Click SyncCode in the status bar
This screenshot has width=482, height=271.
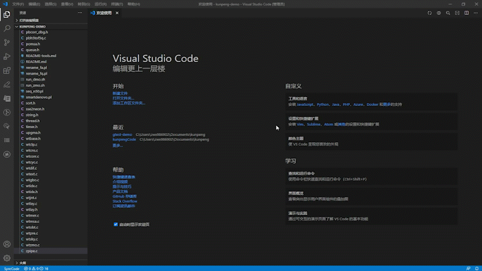(x=11, y=269)
